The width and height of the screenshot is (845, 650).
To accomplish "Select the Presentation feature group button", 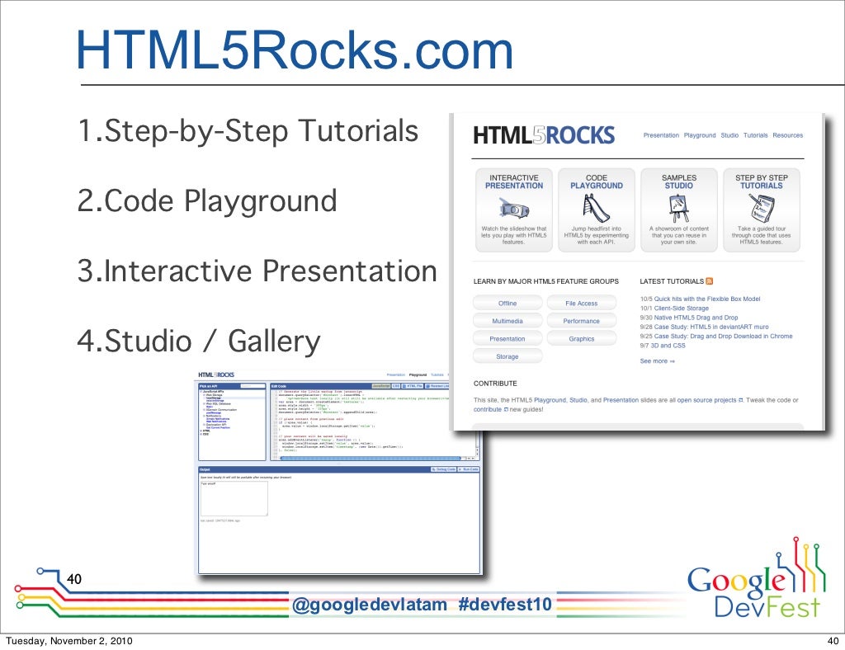I will click(x=507, y=339).
